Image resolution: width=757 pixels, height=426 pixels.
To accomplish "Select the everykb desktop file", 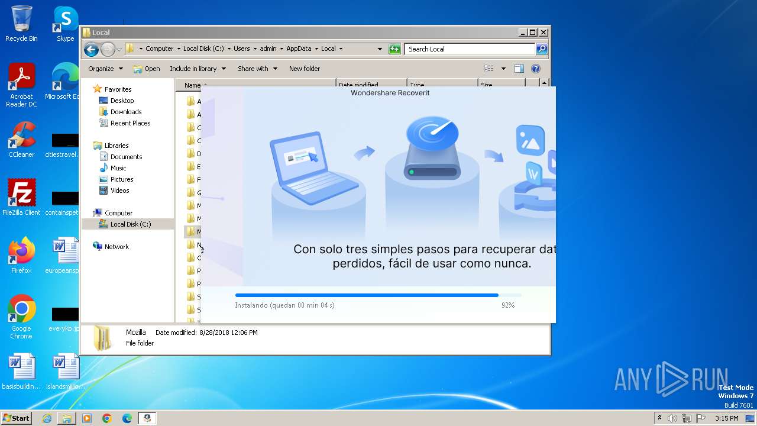I will (x=64, y=318).
